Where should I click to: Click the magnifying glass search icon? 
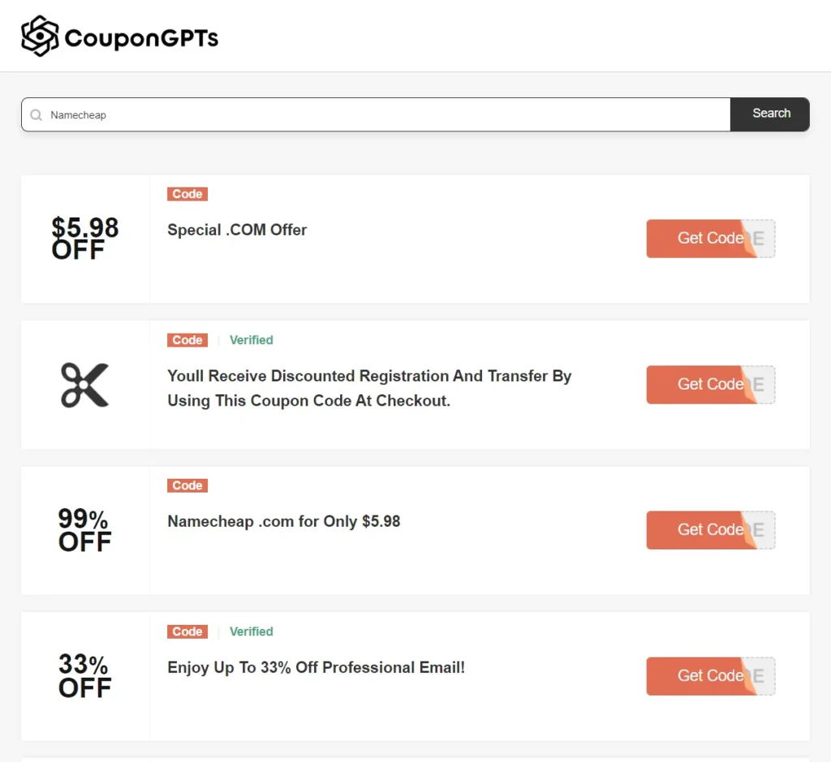tap(36, 114)
